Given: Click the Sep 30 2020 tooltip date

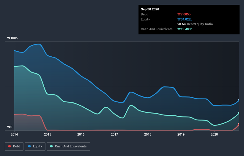Looking at the screenshot, I should point(150,9).
